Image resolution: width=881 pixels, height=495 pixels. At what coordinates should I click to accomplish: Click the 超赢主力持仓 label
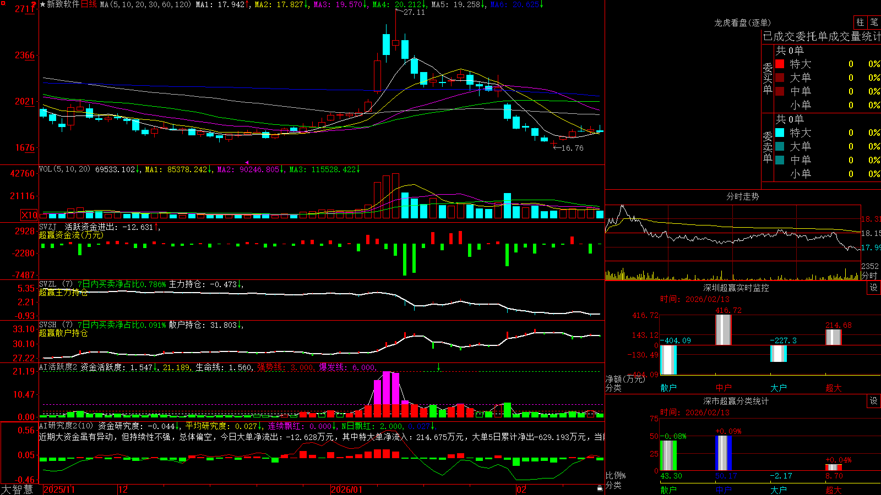click(63, 292)
